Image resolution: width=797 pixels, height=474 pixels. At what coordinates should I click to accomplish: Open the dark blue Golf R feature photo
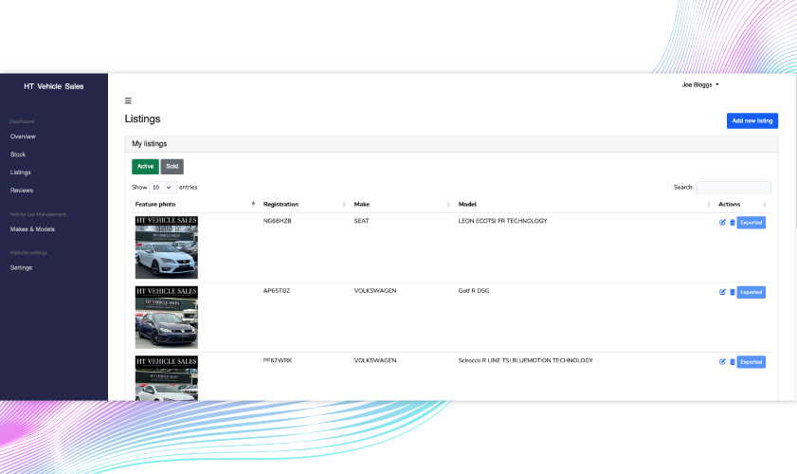[166, 317]
